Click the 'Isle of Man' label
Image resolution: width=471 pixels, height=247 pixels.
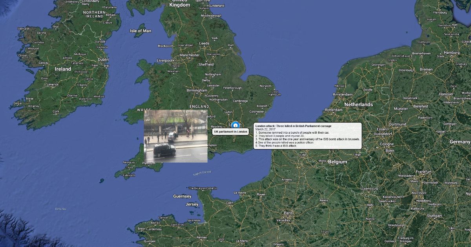coord(141,31)
